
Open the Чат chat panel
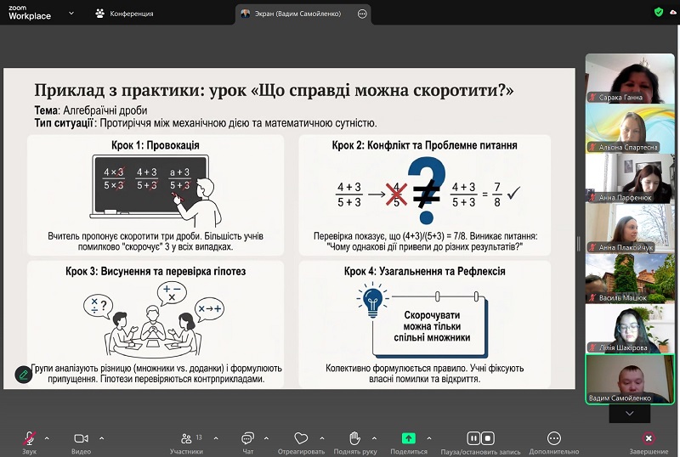tap(247, 440)
